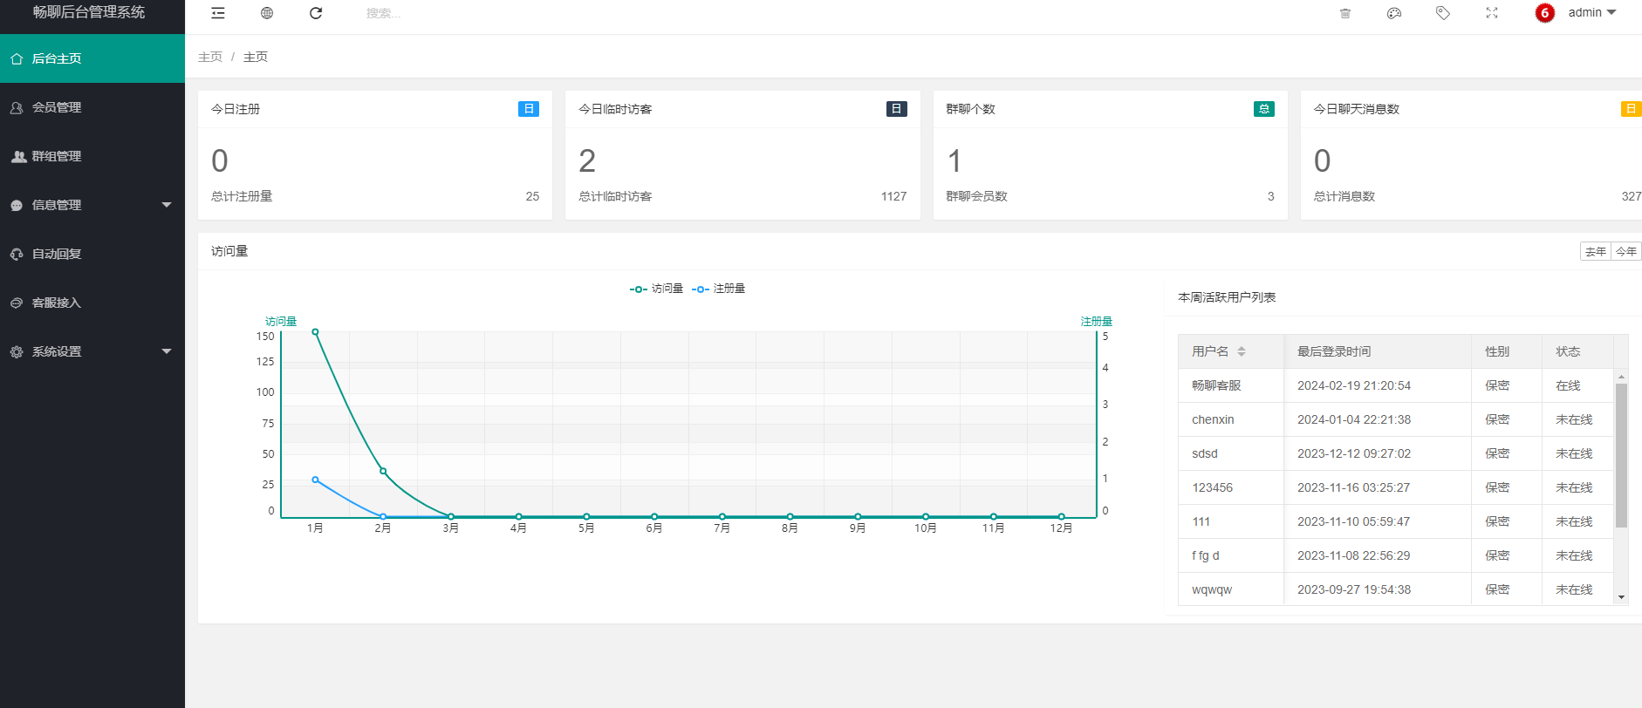Image resolution: width=1642 pixels, height=708 pixels.
Task: Sort the table by 用户名 column
Action: 1241,351
